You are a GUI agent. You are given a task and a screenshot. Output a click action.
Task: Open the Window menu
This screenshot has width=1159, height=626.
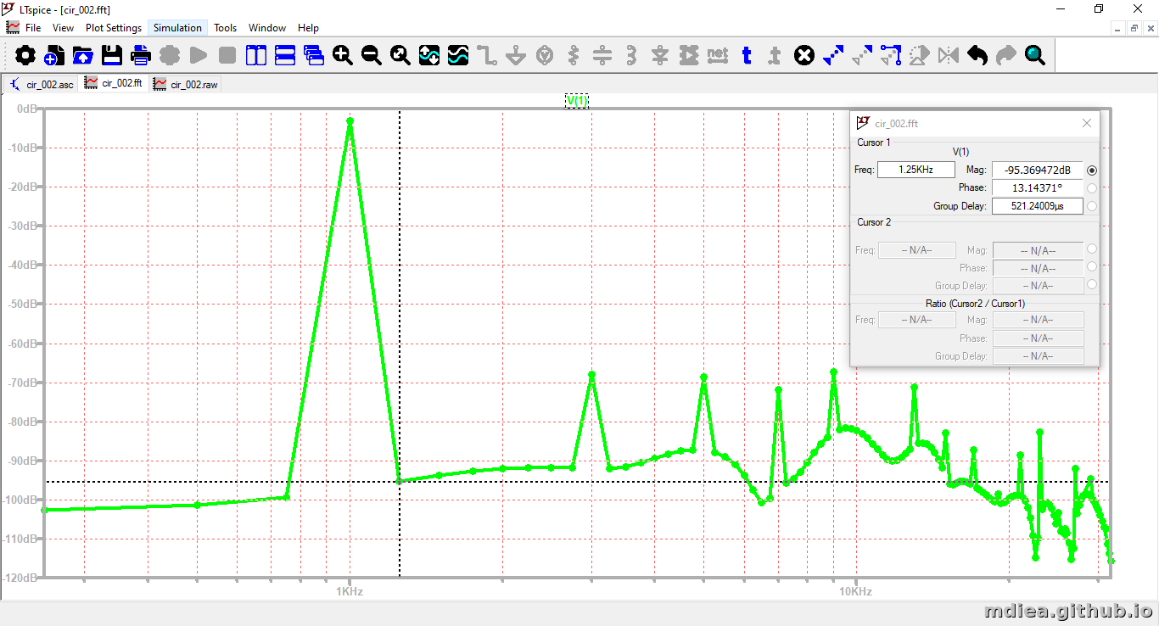(267, 28)
